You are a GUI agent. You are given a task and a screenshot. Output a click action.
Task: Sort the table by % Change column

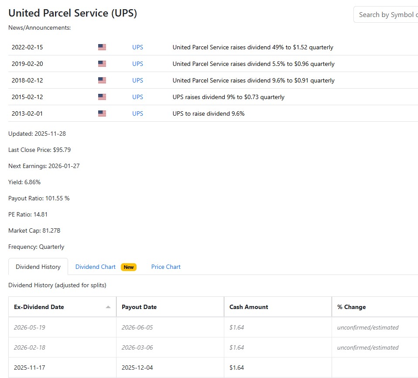click(351, 307)
